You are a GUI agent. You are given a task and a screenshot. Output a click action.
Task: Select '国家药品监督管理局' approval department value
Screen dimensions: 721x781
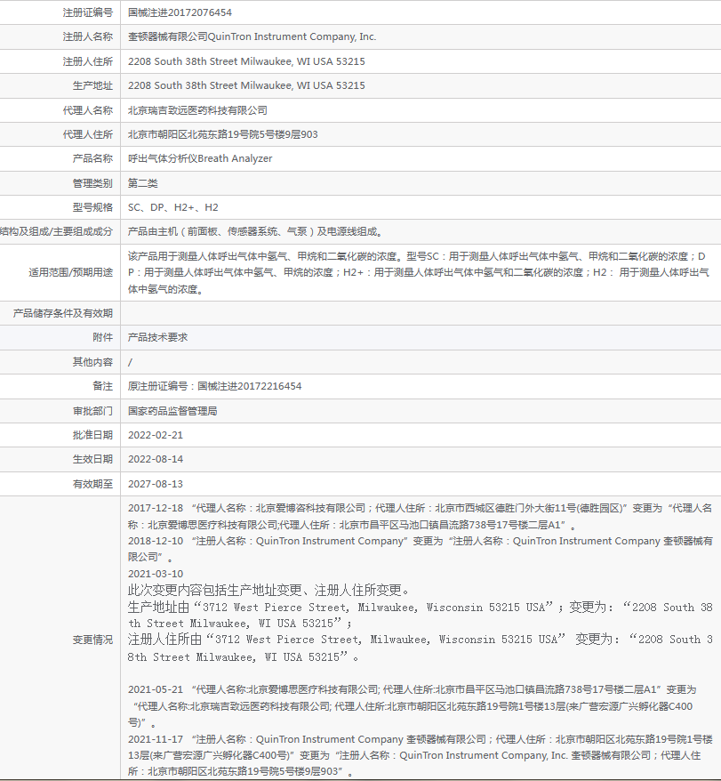pyautogui.click(x=172, y=411)
